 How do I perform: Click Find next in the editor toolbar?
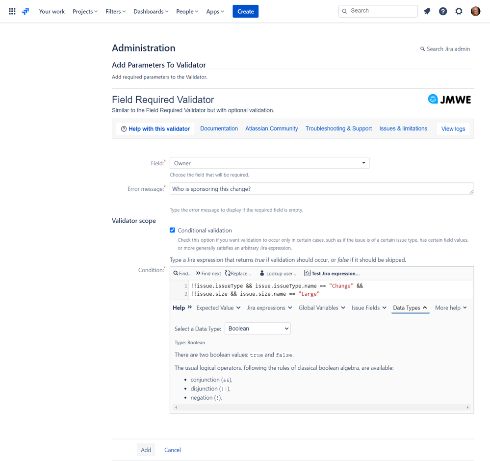[x=208, y=274]
